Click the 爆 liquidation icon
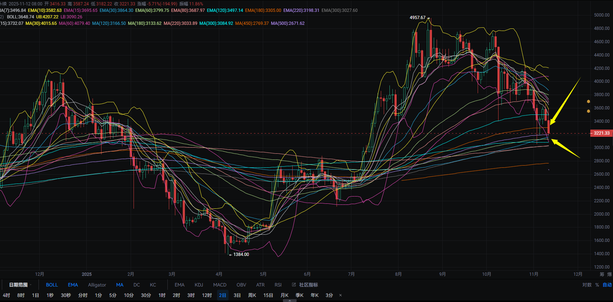613x302 pixels. coord(609,274)
